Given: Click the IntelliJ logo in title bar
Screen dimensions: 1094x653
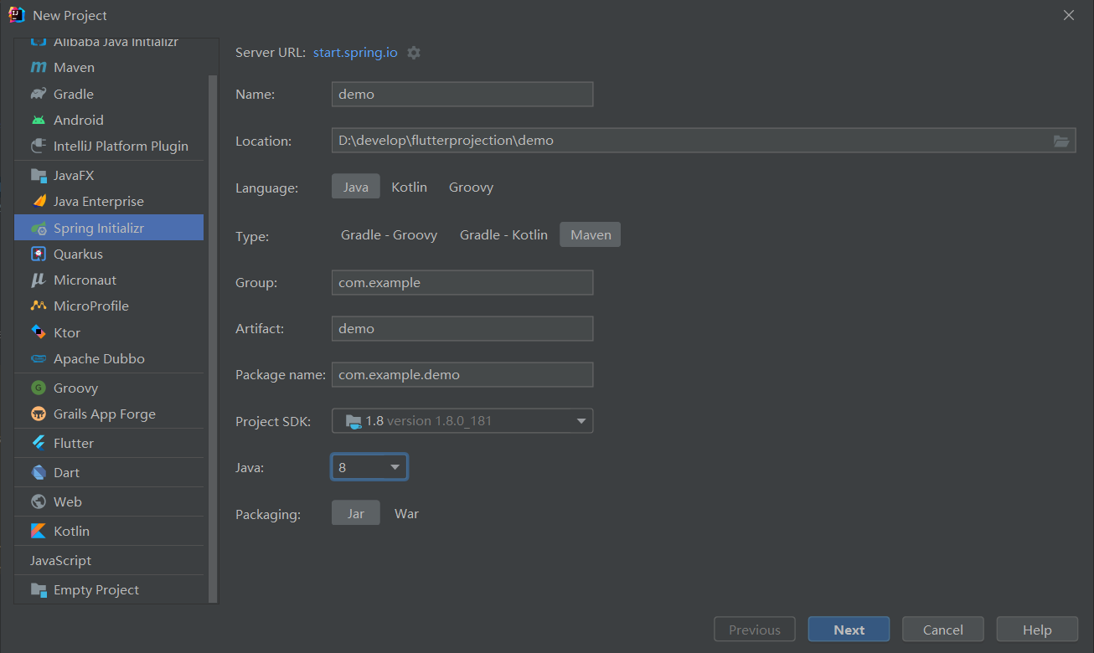Looking at the screenshot, I should click(x=17, y=15).
